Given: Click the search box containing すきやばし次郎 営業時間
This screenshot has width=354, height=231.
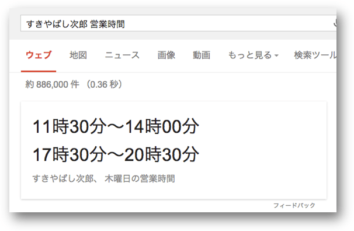Looking at the screenshot, I should pos(178,23).
